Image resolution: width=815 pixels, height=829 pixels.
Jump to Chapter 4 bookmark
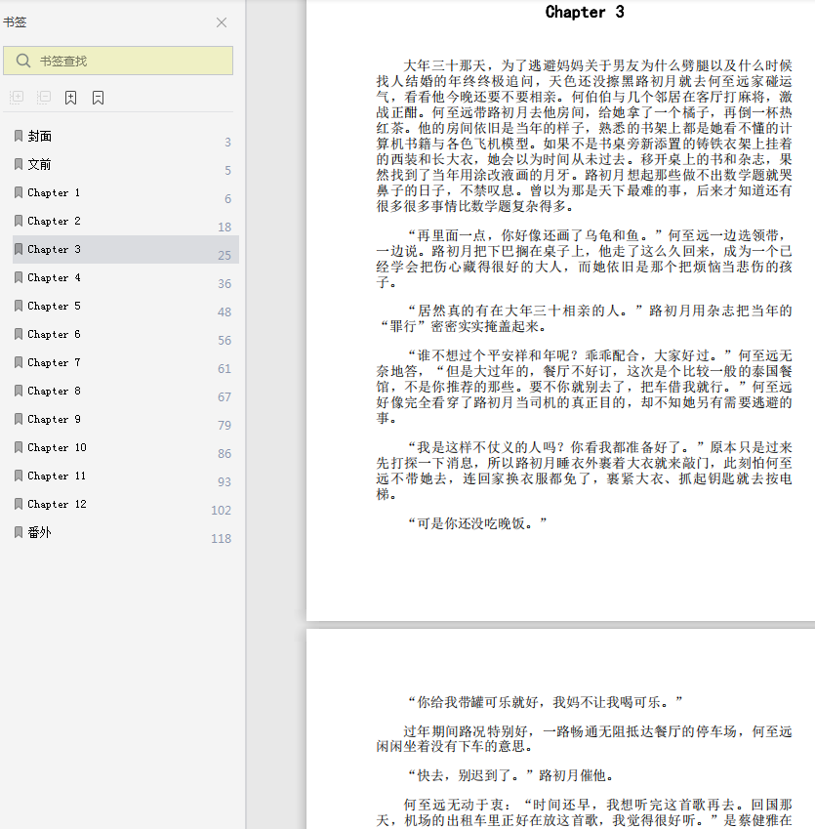(x=126, y=277)
